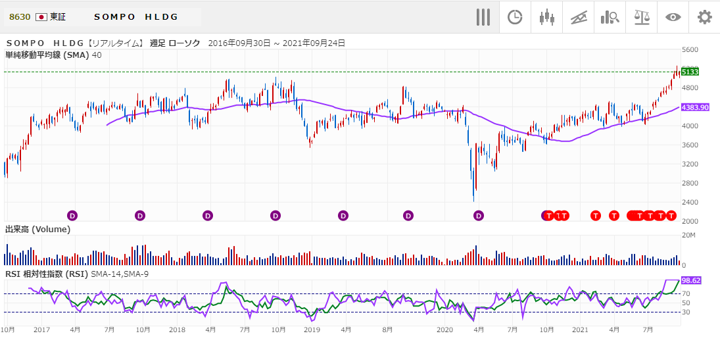This screenshot has height=344, width=720.
Task: Click the purple 4383.90 SMA value tag
Action: [695, 107]
